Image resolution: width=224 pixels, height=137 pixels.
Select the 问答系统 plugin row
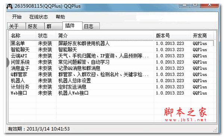point(112,62)
